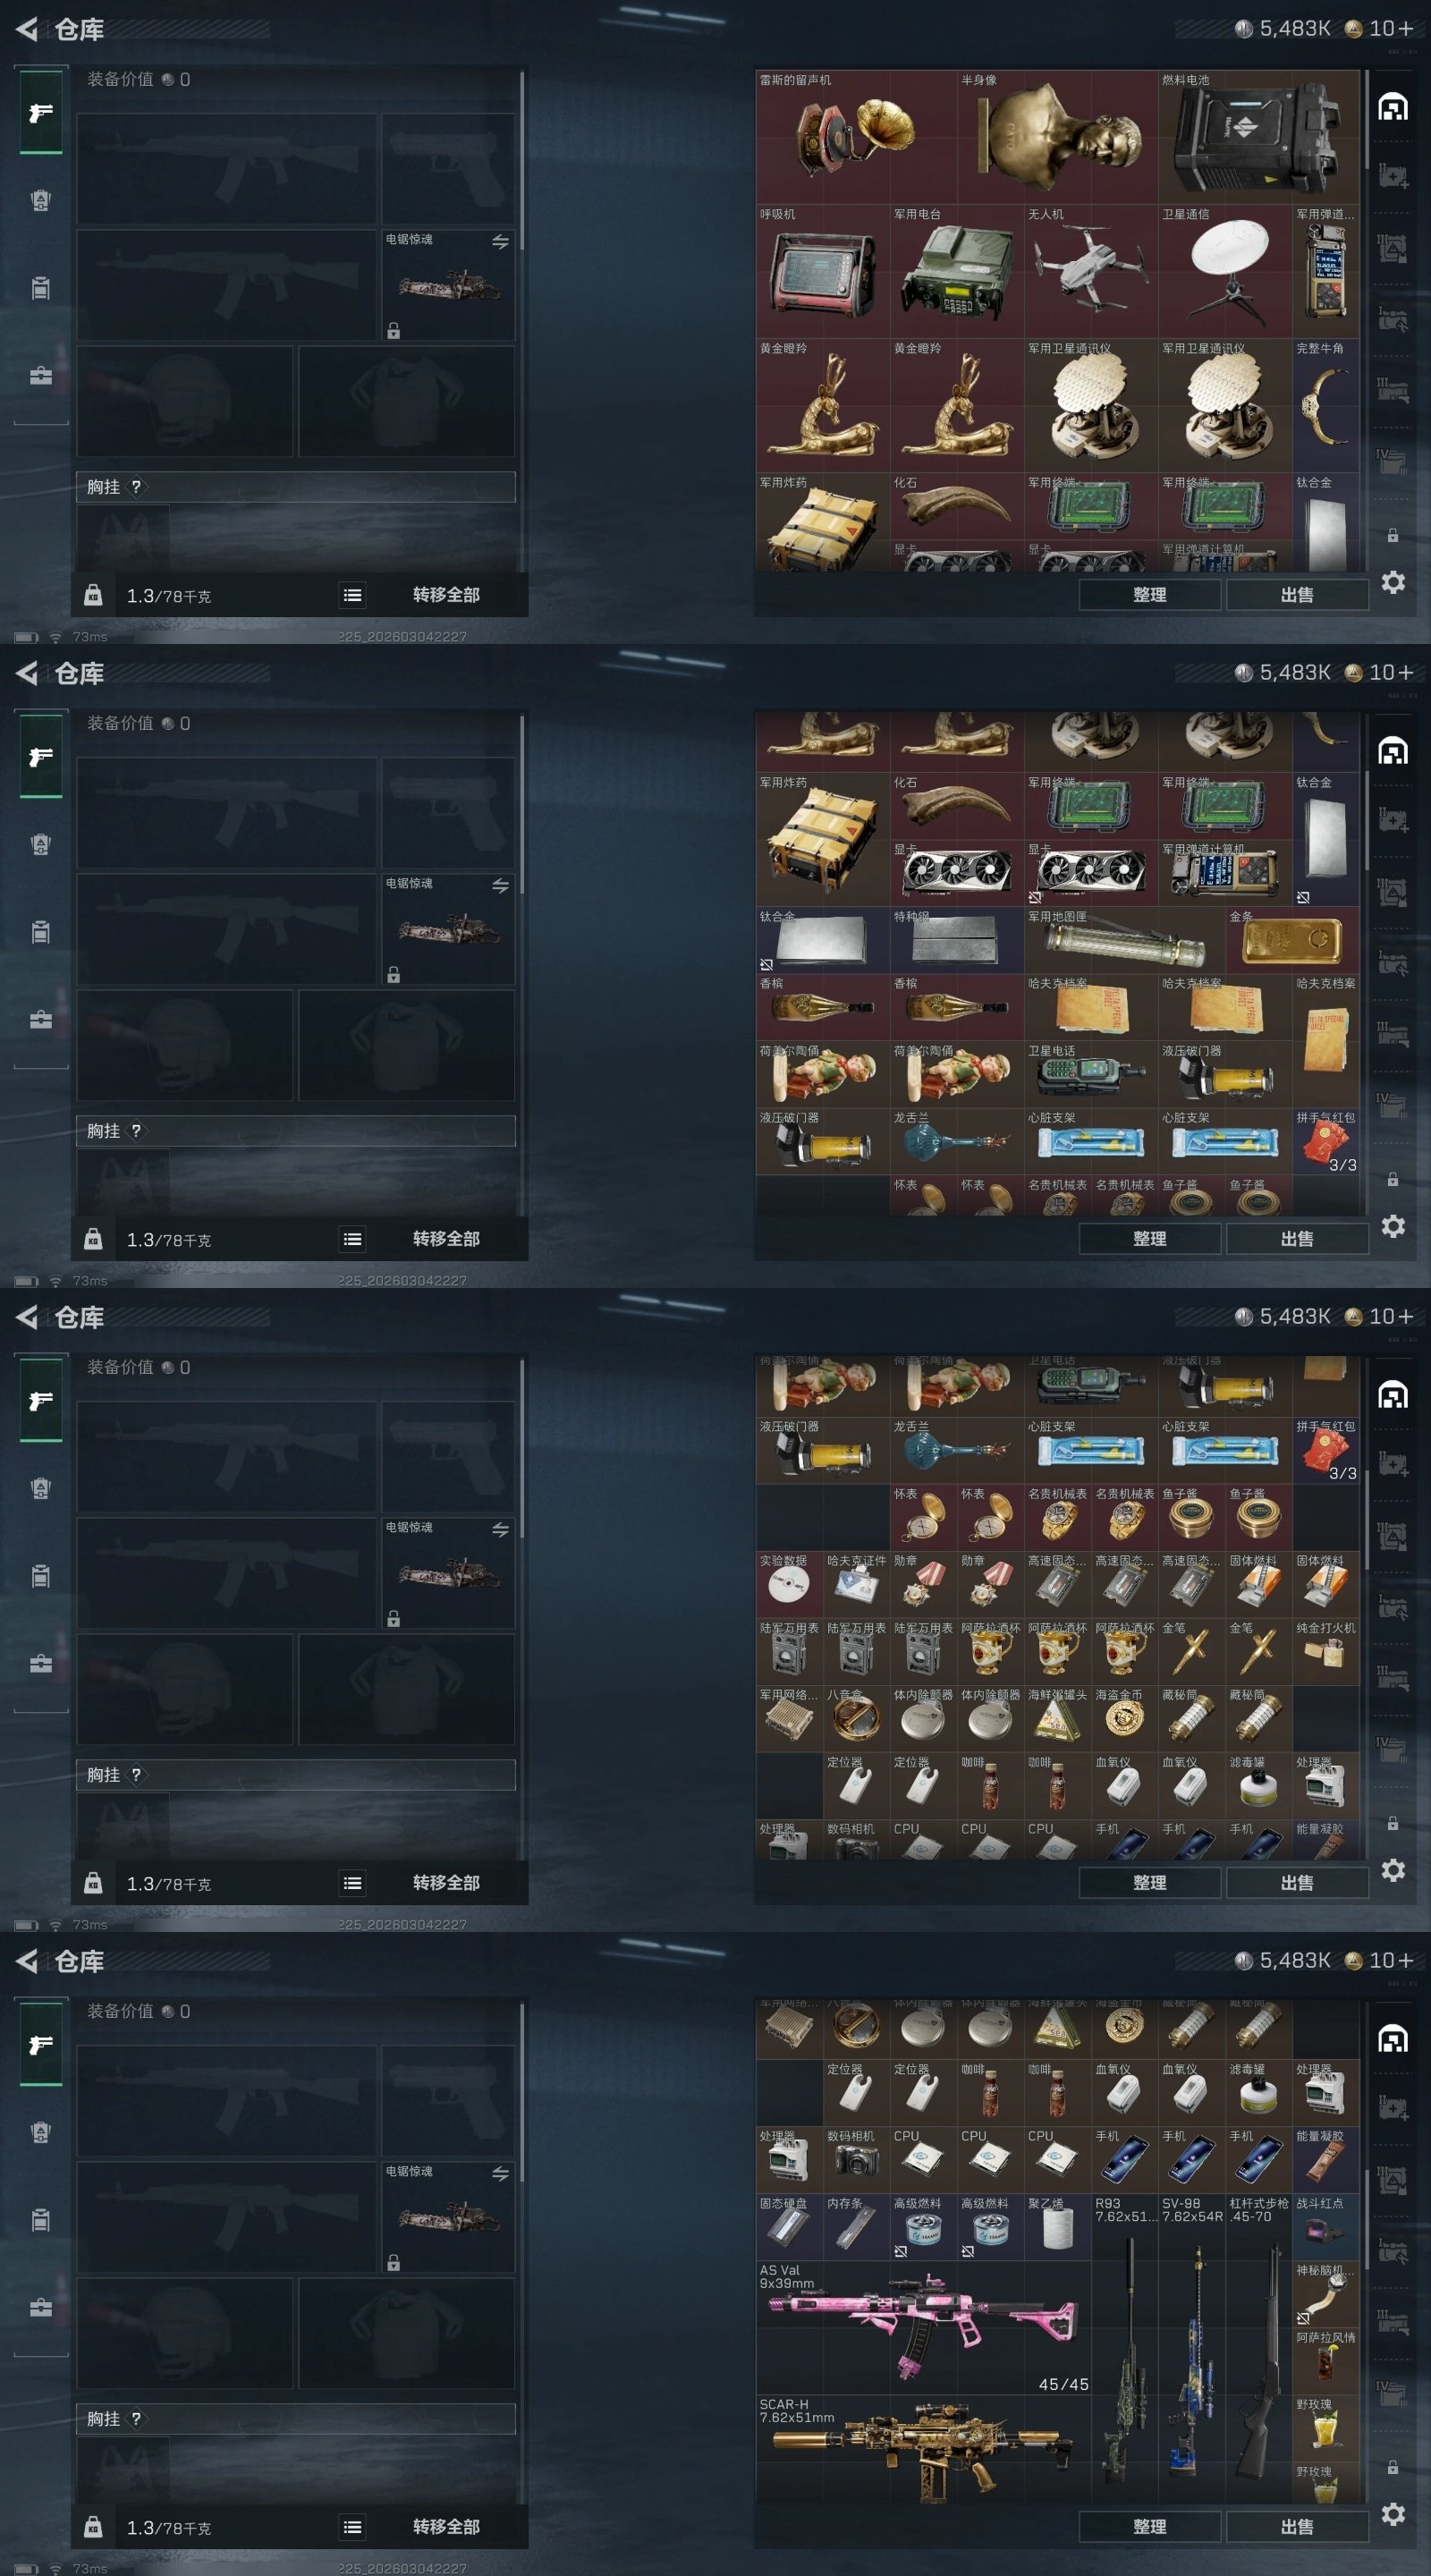Pick the SV-98 sniper rifle
This screenshot has width=1431, height=2576.
pyautogui.click(x=1192, y=2350)
